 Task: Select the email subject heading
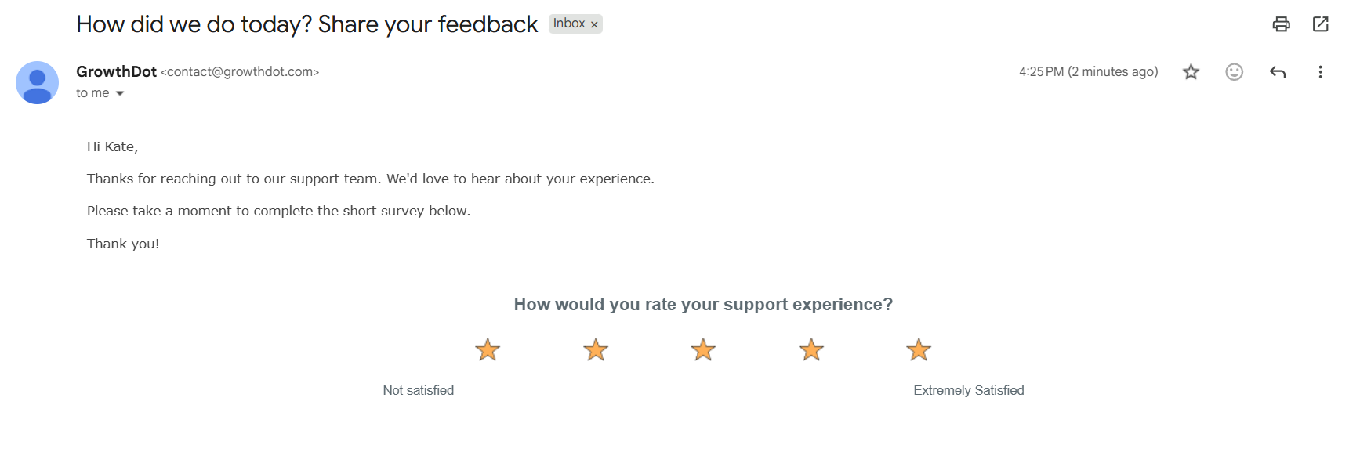coord(306,24)
